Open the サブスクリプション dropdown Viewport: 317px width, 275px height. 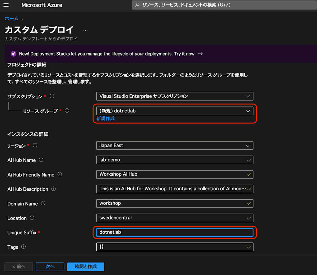pos(175,96)
